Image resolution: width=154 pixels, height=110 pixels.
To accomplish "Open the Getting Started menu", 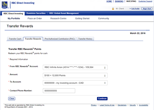I will point(82,19).
